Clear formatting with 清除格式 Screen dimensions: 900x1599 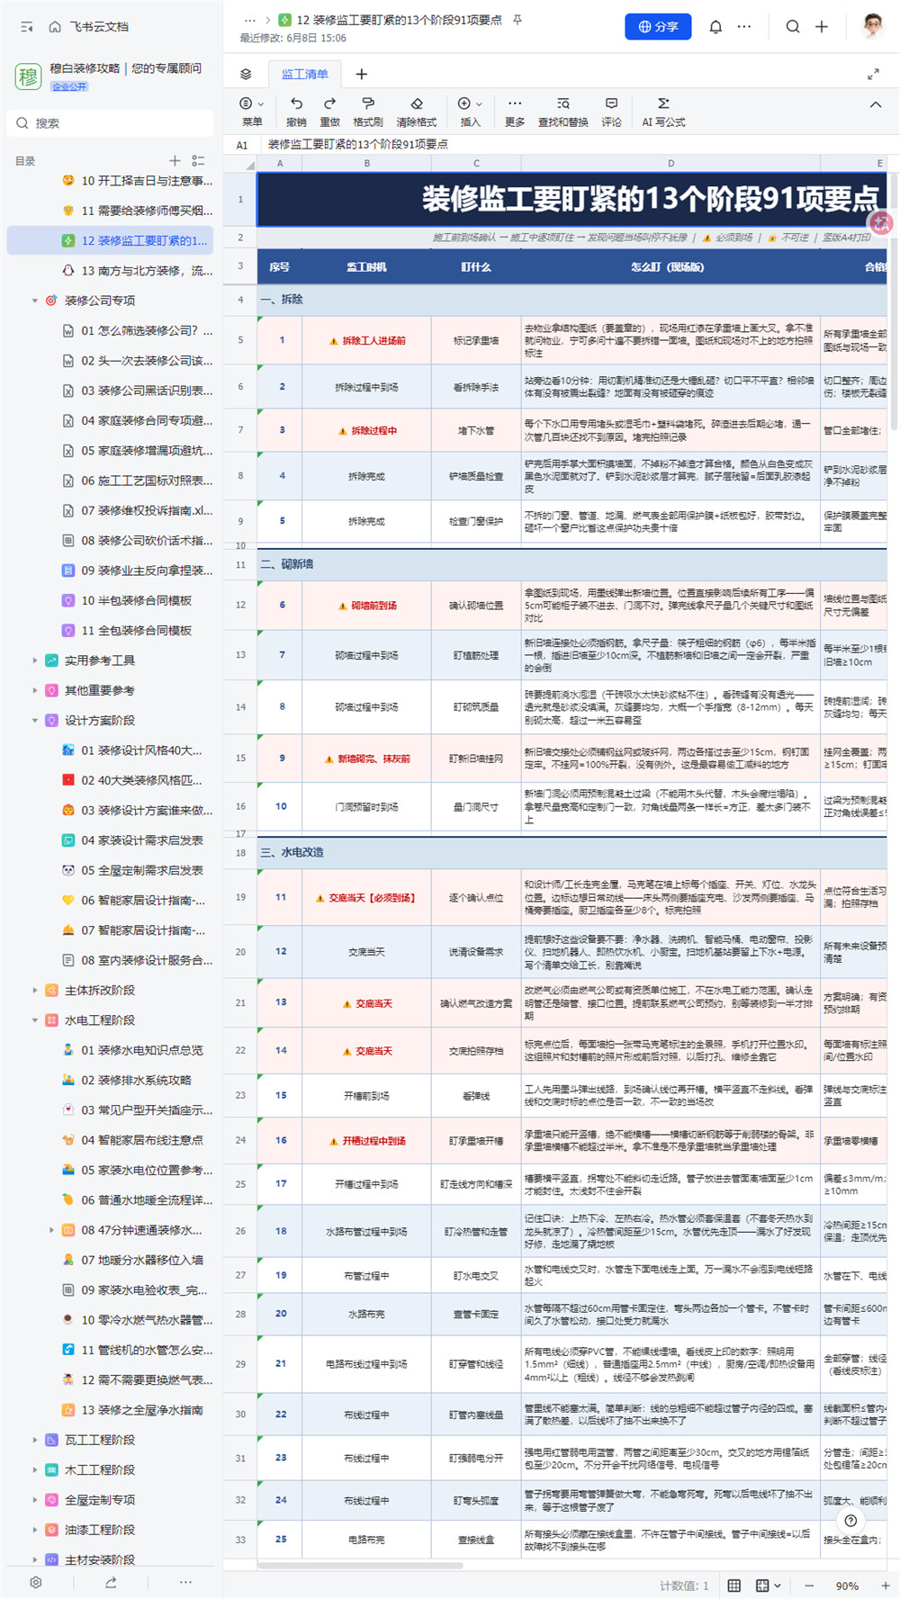point(417,112)
